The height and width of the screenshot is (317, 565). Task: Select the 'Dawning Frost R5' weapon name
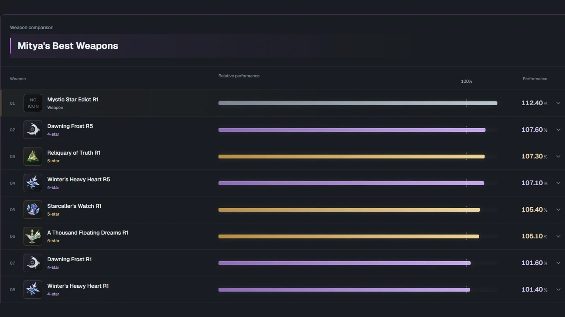(70, 126)
